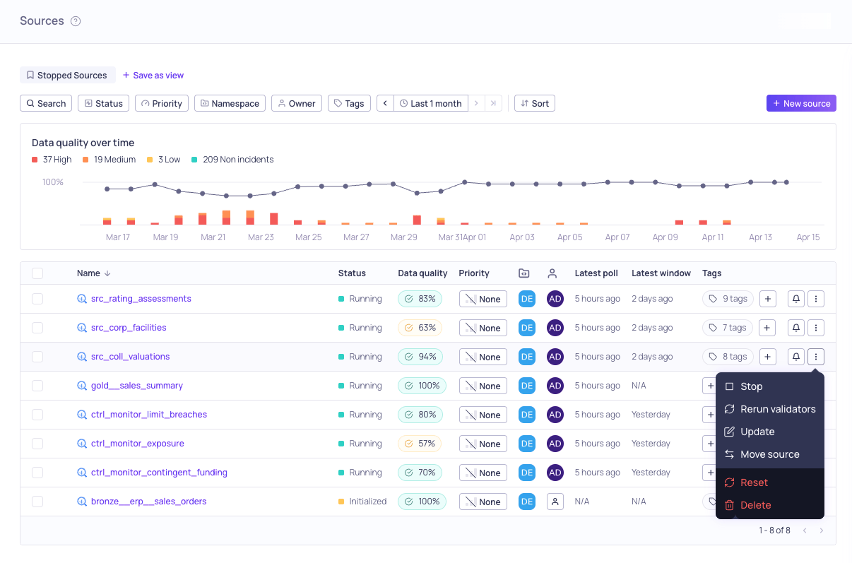The image size is (852, 563).
Task: Add tag to src_coll_valuations with plus
Action: pyautogui.click(x=768, y=357)
